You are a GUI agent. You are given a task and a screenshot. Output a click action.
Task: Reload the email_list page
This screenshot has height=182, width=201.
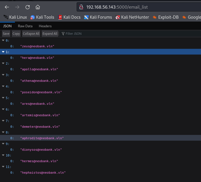pyautogui.click(x=28, y=7)
